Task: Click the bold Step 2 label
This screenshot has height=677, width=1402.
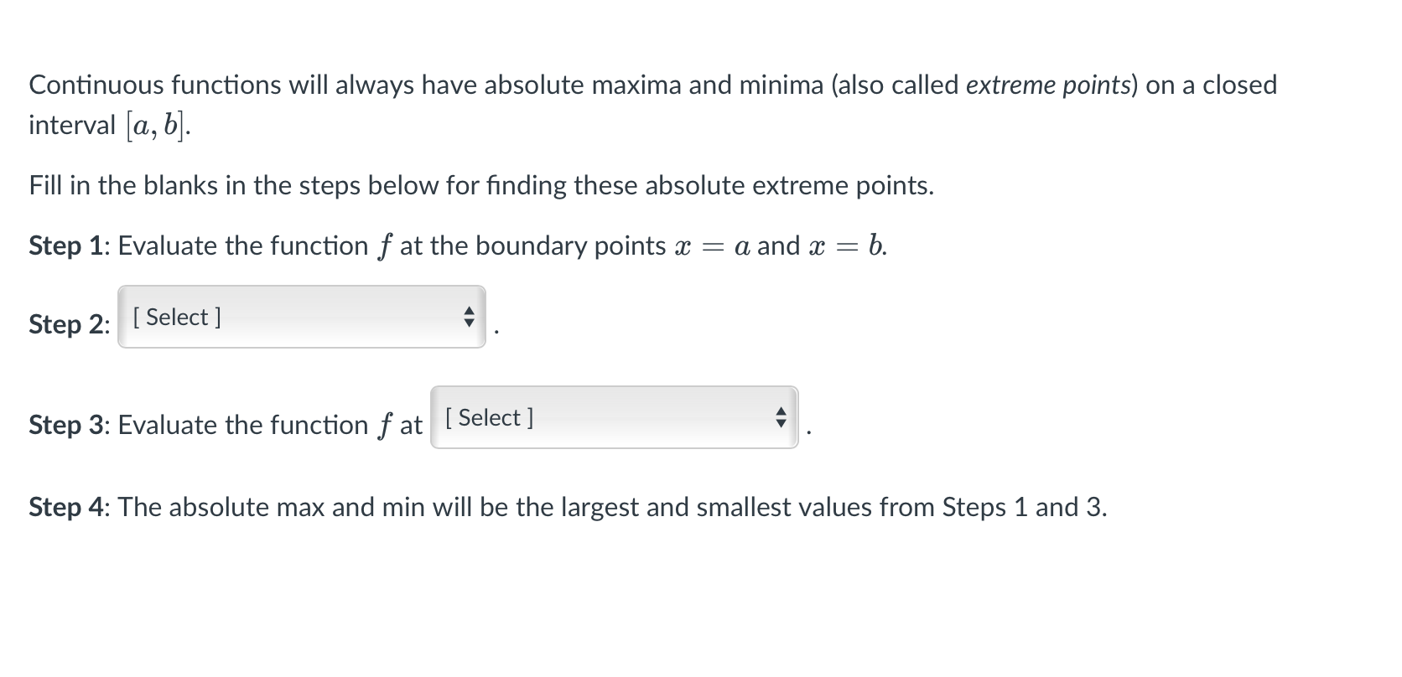Action: point(67,325)
